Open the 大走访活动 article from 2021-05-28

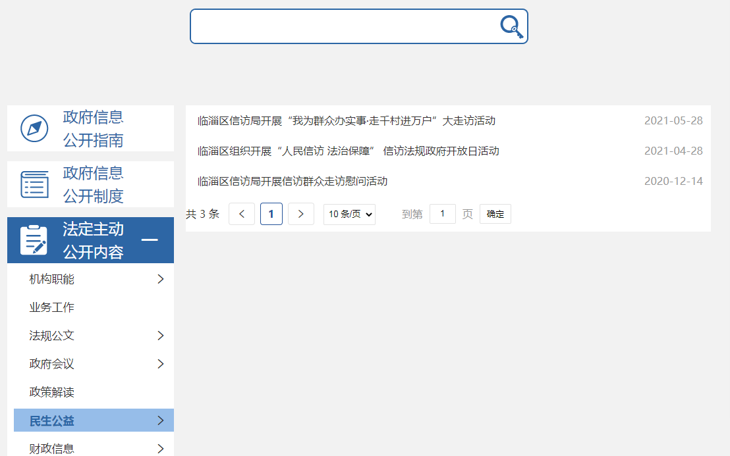[346, 120]
